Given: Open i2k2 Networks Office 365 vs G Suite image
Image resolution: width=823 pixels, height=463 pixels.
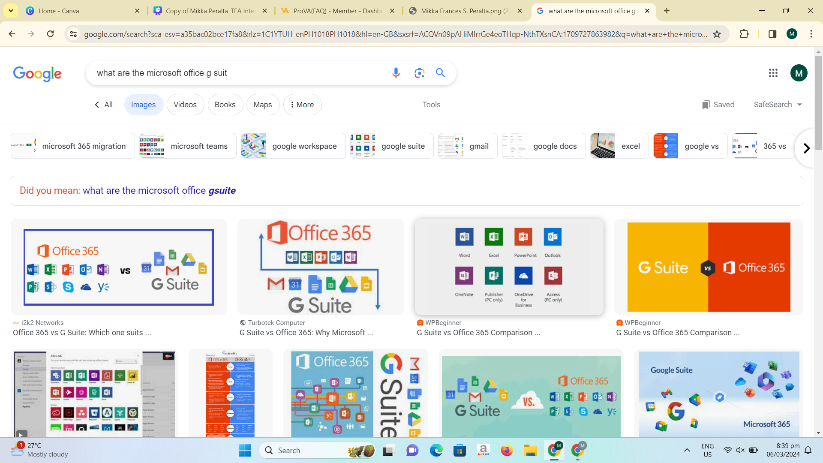Looking at the screenshot, I should 119,267.
